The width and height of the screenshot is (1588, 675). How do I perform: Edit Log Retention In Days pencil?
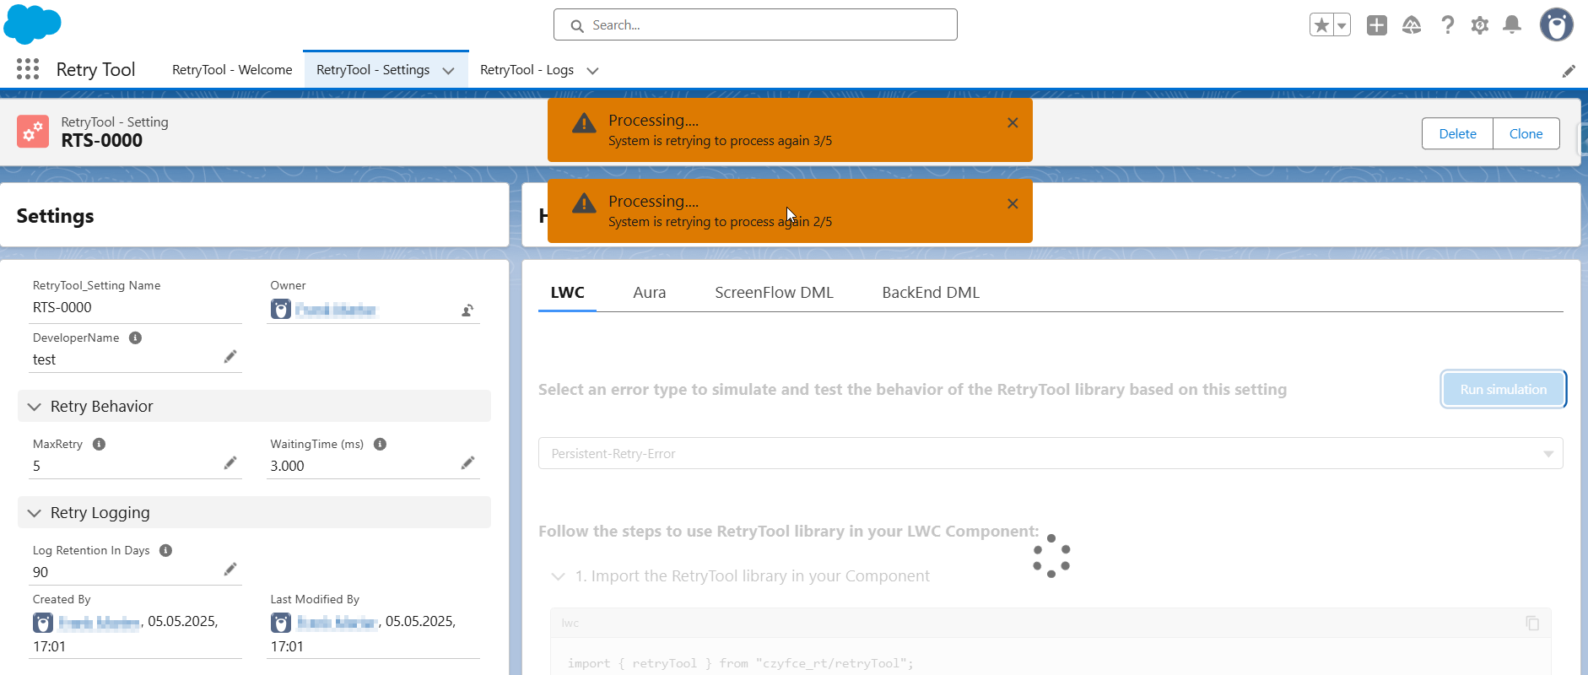[x=230, y=570]
